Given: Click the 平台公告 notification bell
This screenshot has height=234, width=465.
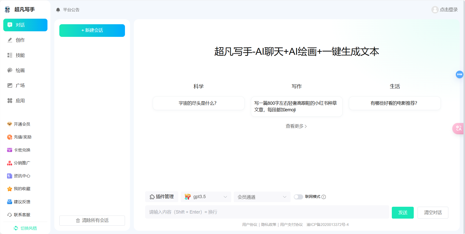Looking at the screenshot, I should coord(58,10).
